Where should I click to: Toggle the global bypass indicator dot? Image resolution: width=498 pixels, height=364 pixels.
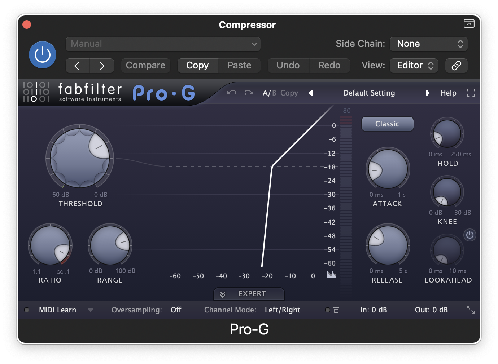click(328, 310)
